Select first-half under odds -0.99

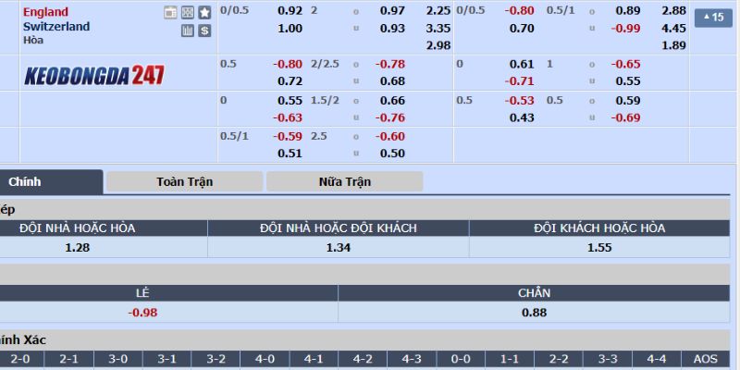click(626, 29)
